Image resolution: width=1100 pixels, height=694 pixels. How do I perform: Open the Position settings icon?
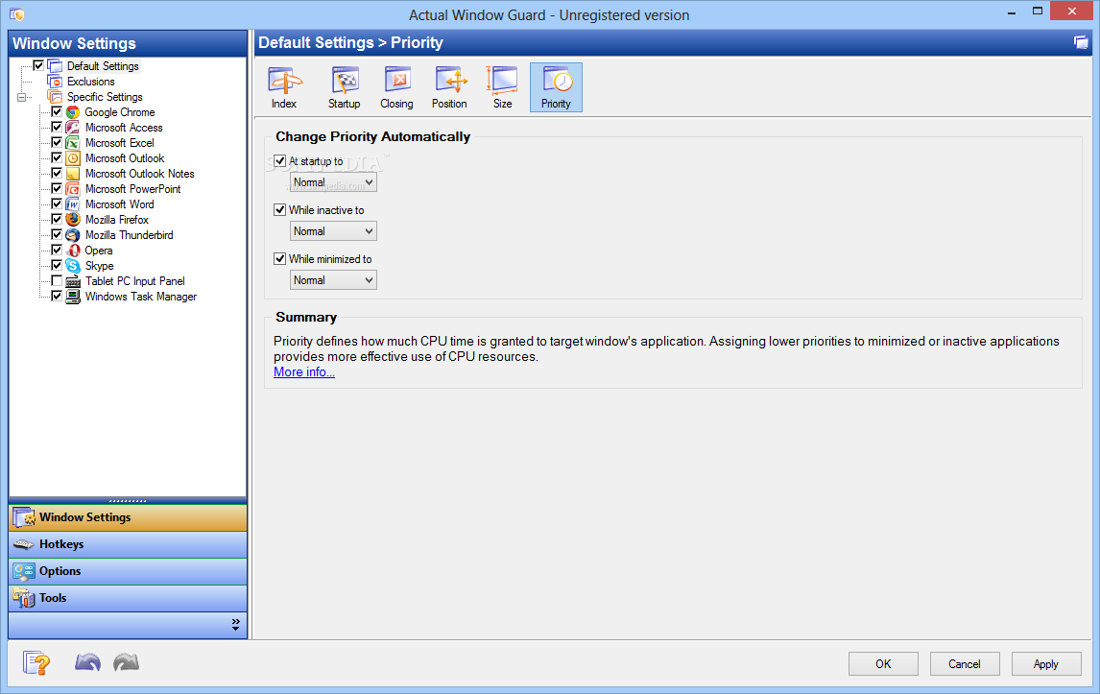[449, 87]
